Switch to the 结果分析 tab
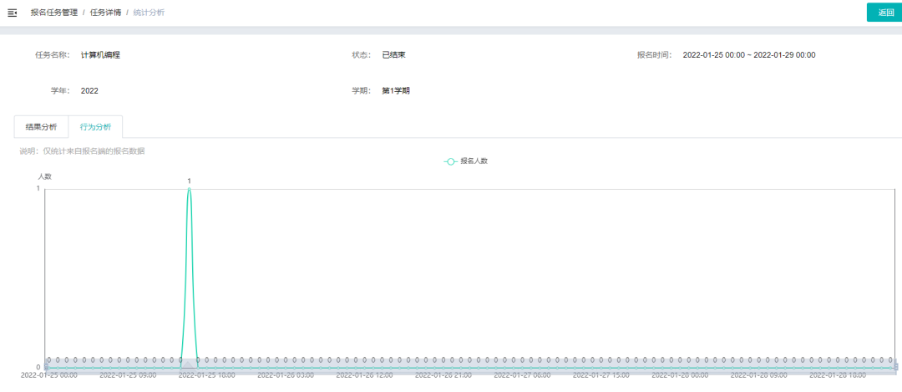Image resolution: width=902 pixels, height=392 pixels. 42,127
